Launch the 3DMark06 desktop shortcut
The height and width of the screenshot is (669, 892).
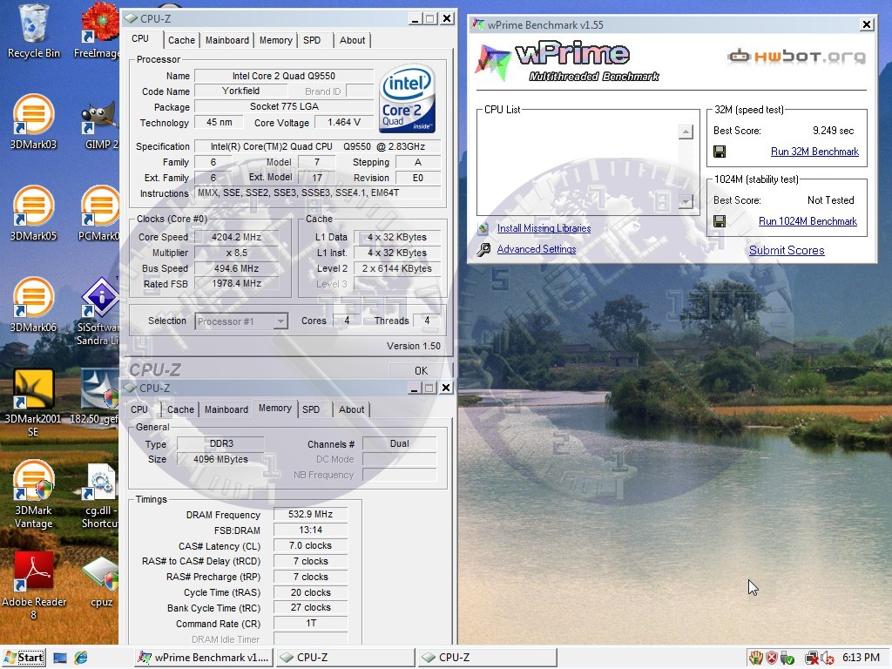click(33, 306)
